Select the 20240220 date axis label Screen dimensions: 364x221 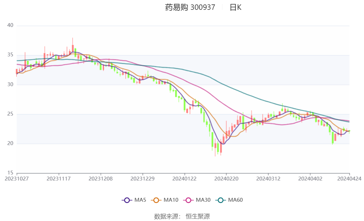226,179
